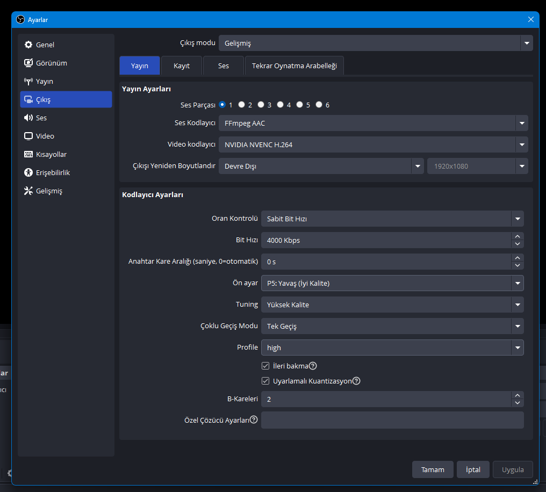Select audio track 3 radio button

[x=261, y=105]
